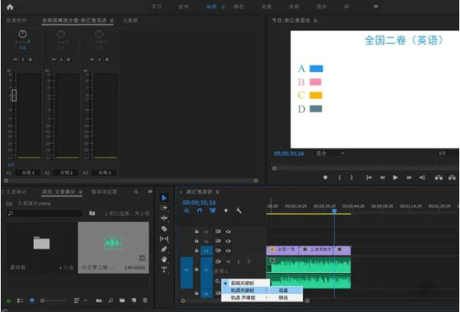Screen dimensions: 460x312
Task: Show more workspaces via top chevrons
Action: click(376, 6)
